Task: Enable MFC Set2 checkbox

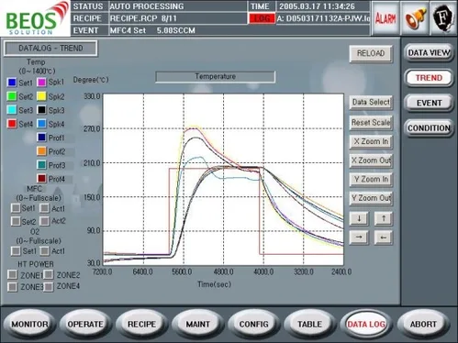Action: point(16,221)
